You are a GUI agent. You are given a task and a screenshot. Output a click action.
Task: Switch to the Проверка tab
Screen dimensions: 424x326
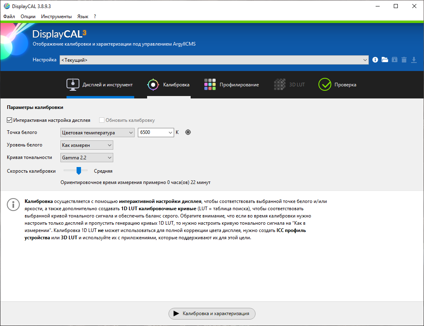[x=337, y=85]
